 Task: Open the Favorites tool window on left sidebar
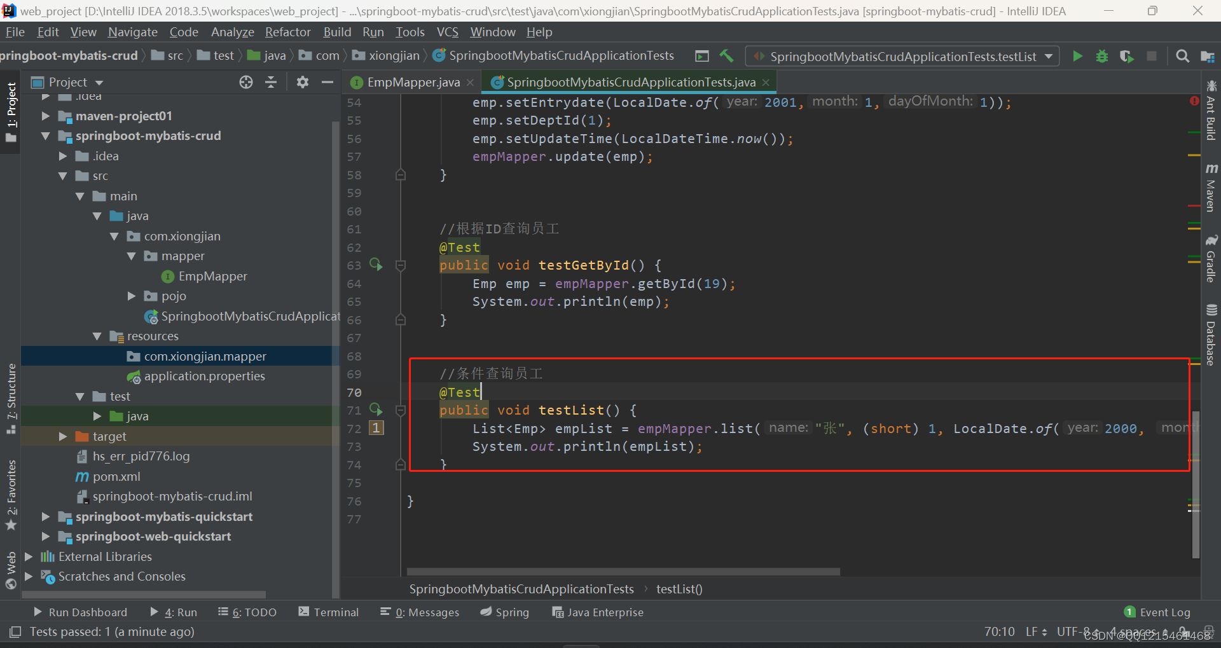pyautogui.click(x=11, y=495)
